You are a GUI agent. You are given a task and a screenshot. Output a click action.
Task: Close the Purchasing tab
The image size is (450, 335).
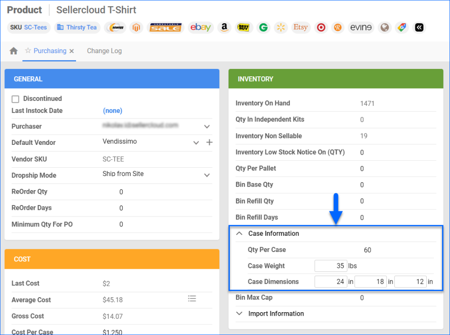pyautogui.click(x=72, y=51)
